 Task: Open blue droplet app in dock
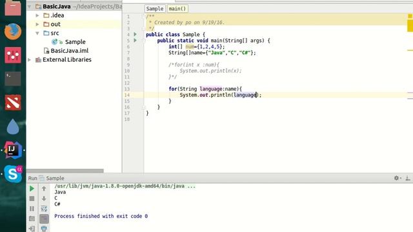pos(13,126)
